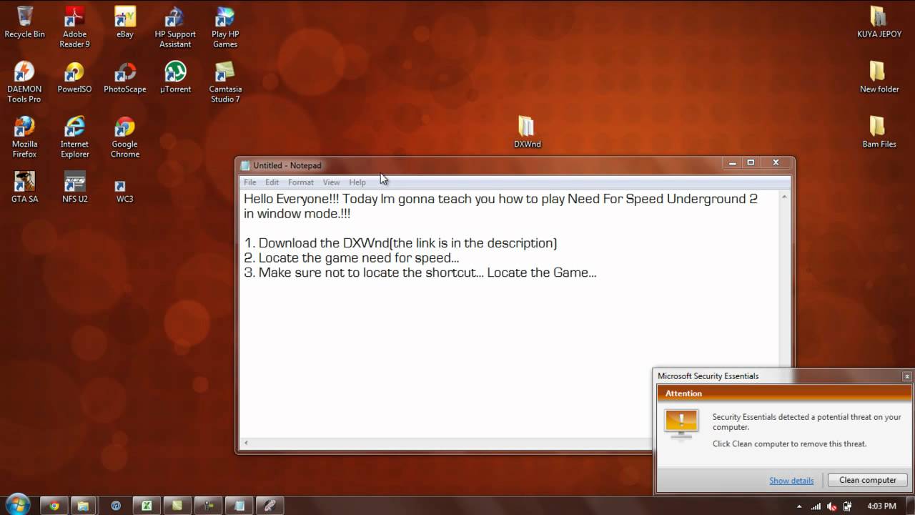
Task: Click the '2. Locate the game' line
Action: [352, 258]
